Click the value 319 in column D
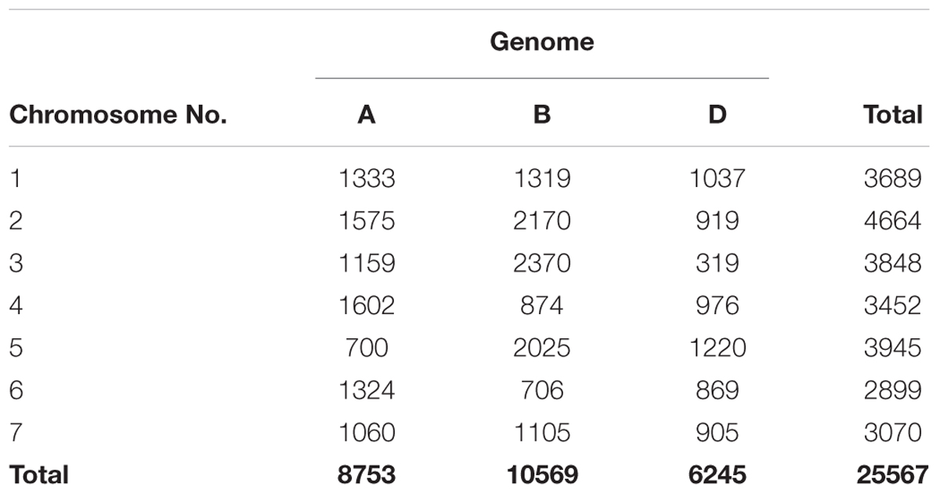This screenshot has width=940, height=494. 717,263
